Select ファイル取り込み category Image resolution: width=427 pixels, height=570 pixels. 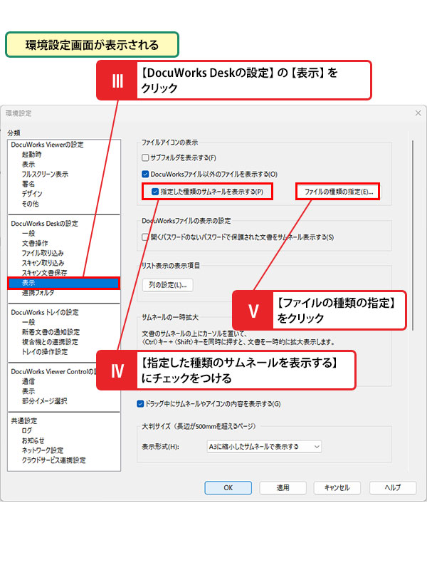tap(43, 253)
